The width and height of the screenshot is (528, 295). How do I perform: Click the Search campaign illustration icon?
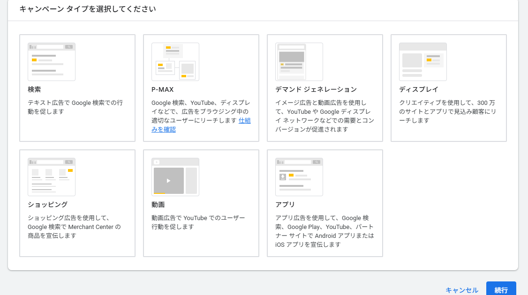pos(52,62)
